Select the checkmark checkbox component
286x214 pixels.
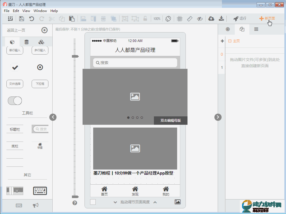(x=15, y=67)
